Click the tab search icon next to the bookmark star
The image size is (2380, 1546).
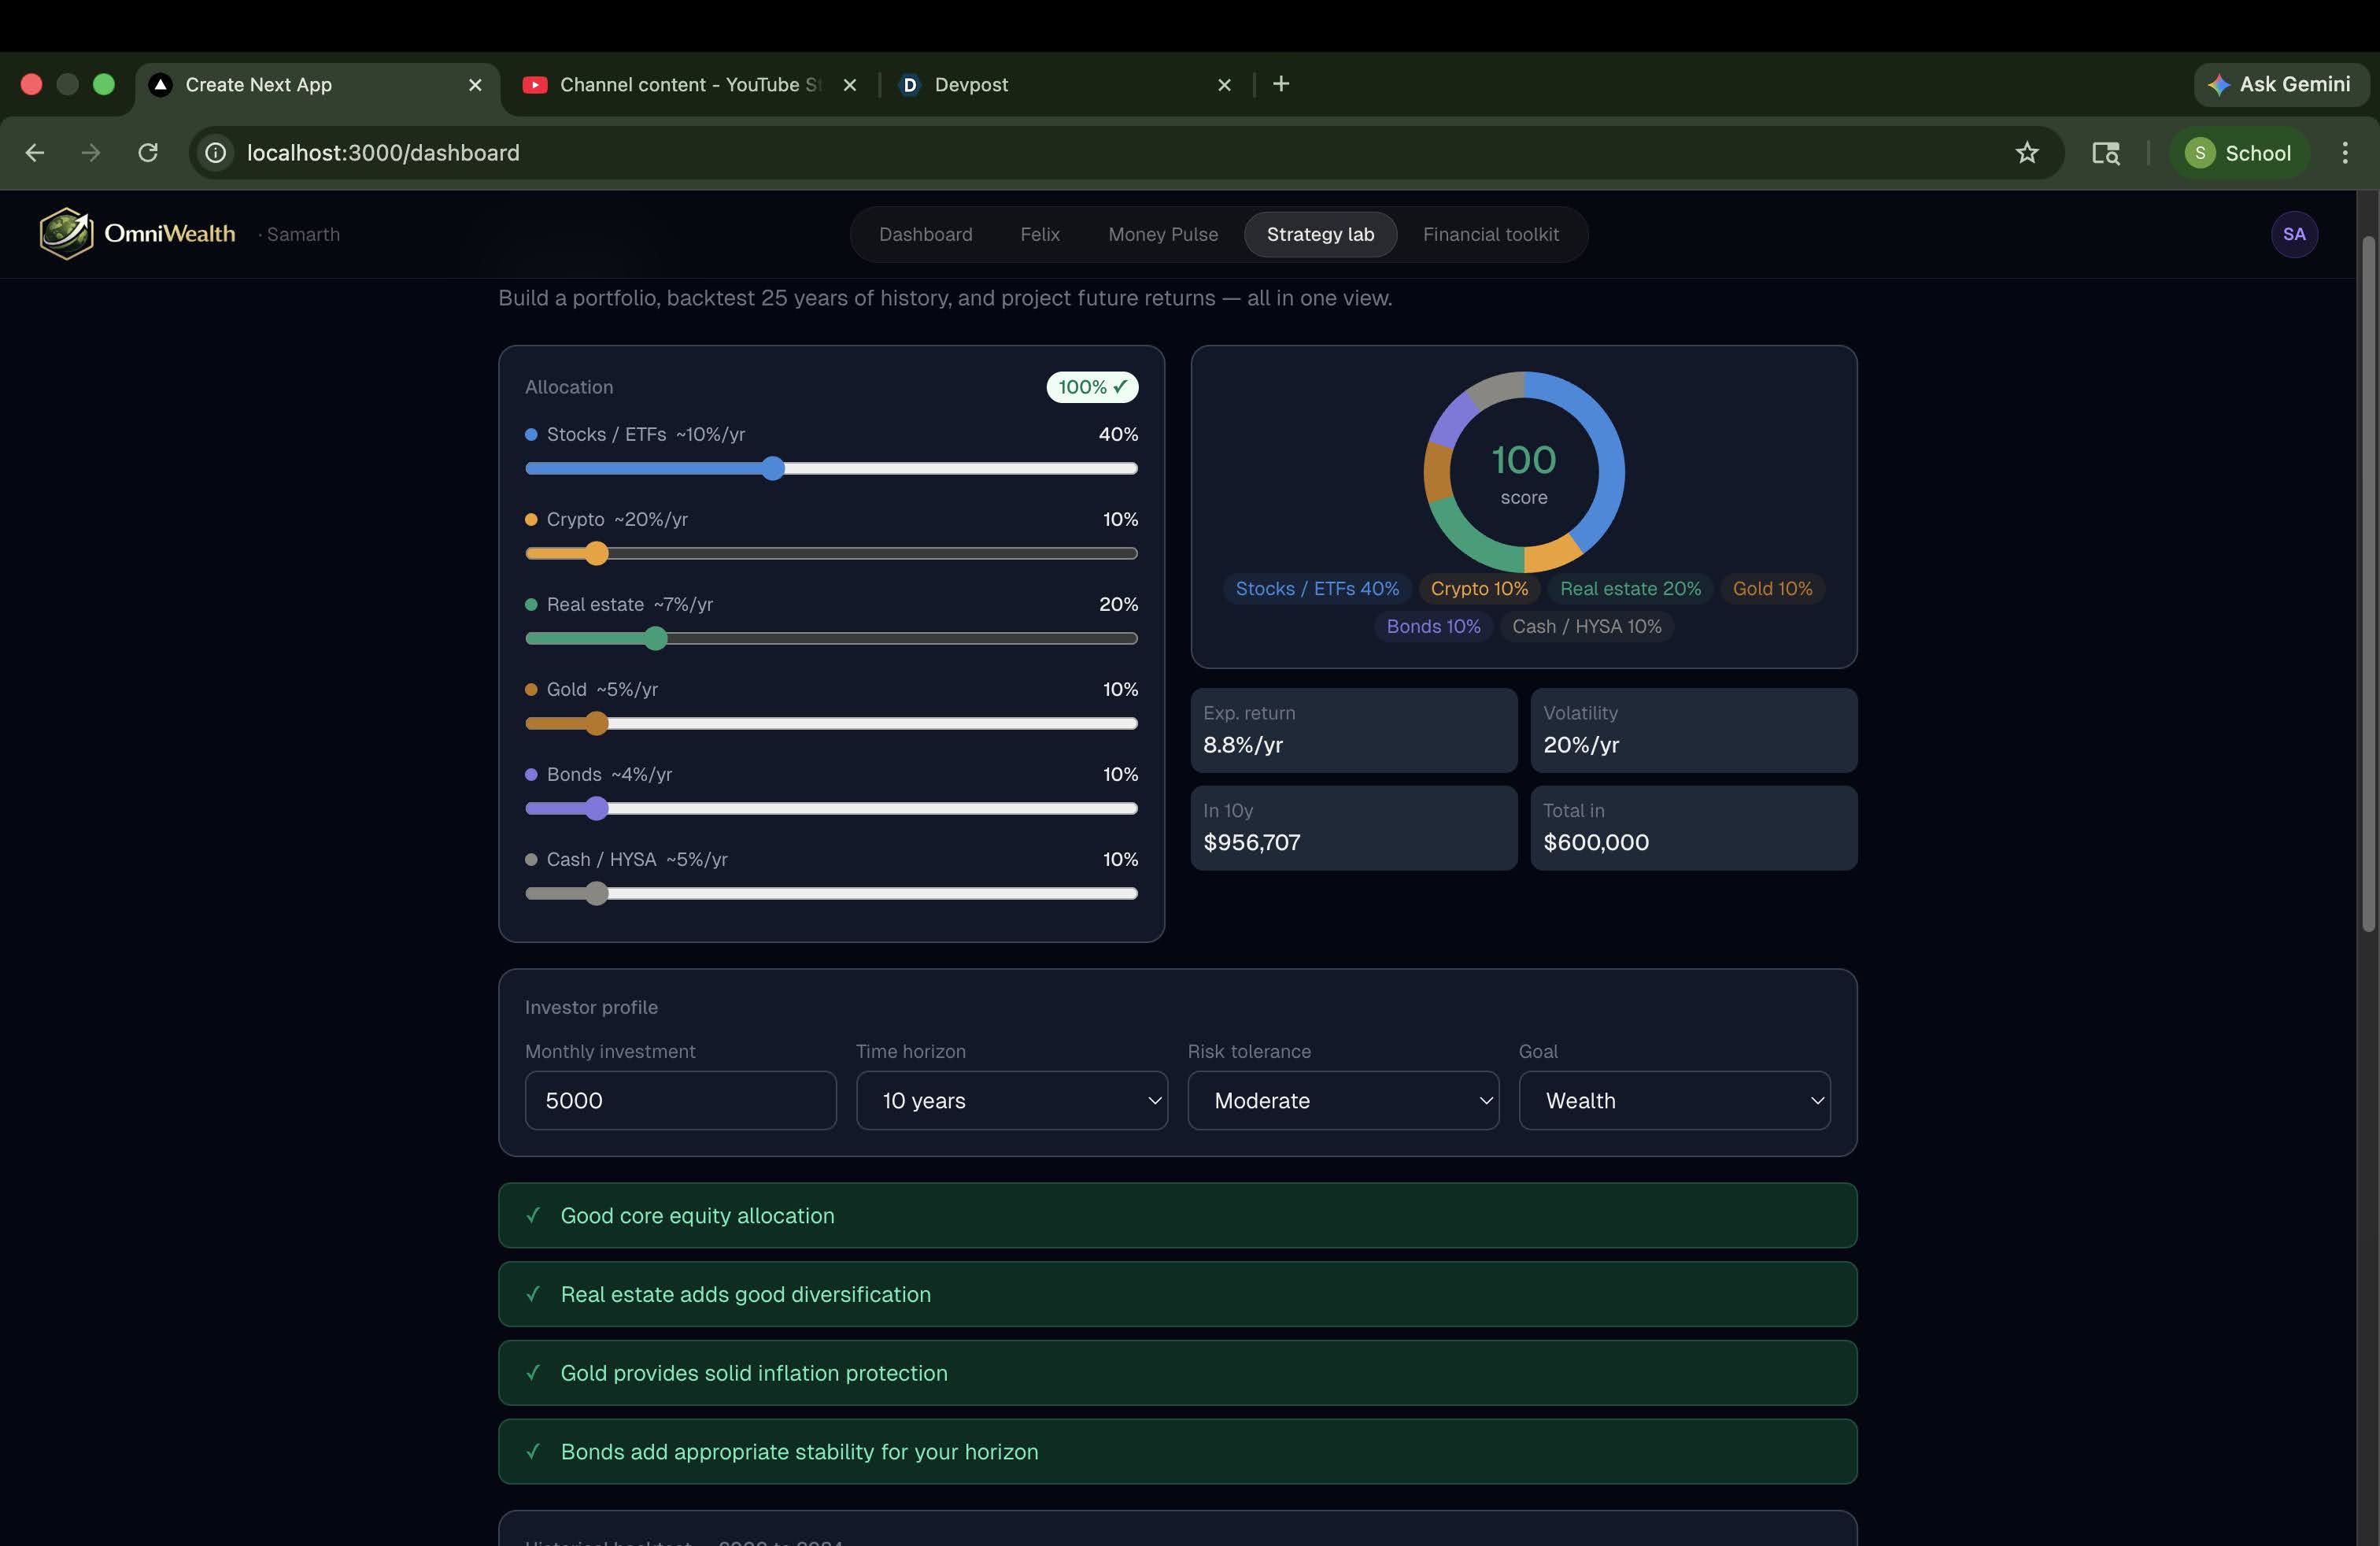point(2105,153)
